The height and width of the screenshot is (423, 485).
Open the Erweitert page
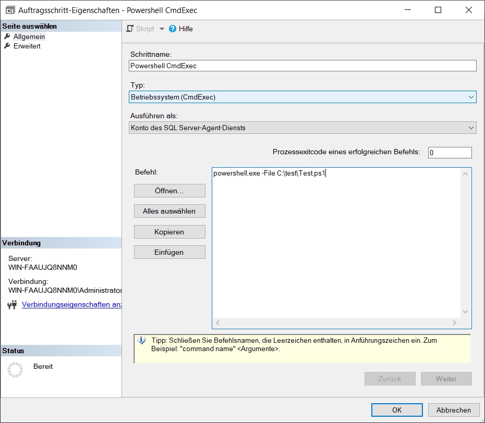click(27, 46)
